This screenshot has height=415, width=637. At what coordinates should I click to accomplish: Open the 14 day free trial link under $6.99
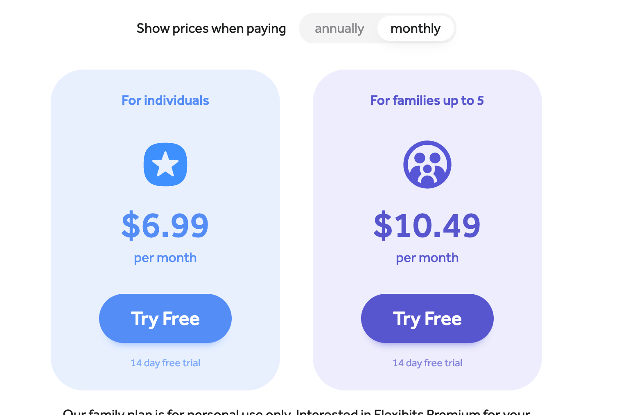(x=165, y=363)
